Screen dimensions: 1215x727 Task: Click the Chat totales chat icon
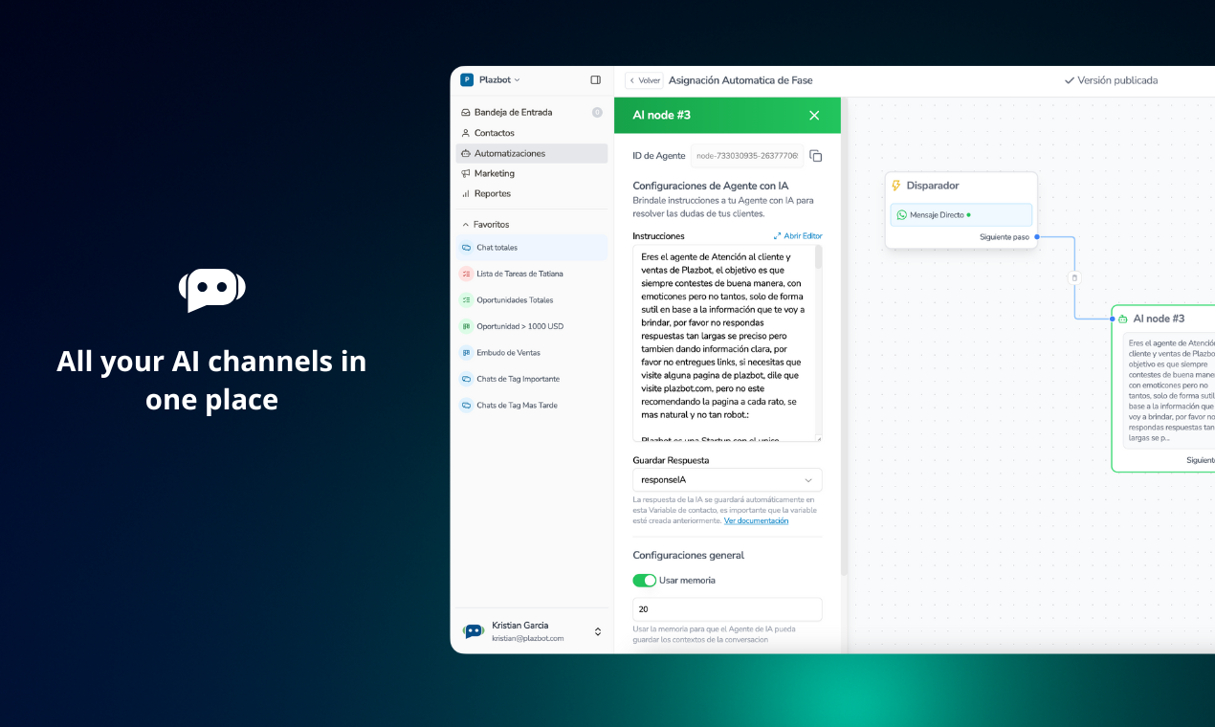point(466,248)
